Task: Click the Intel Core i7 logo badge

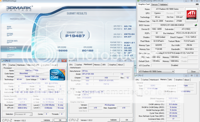Action: coord(57,74)
